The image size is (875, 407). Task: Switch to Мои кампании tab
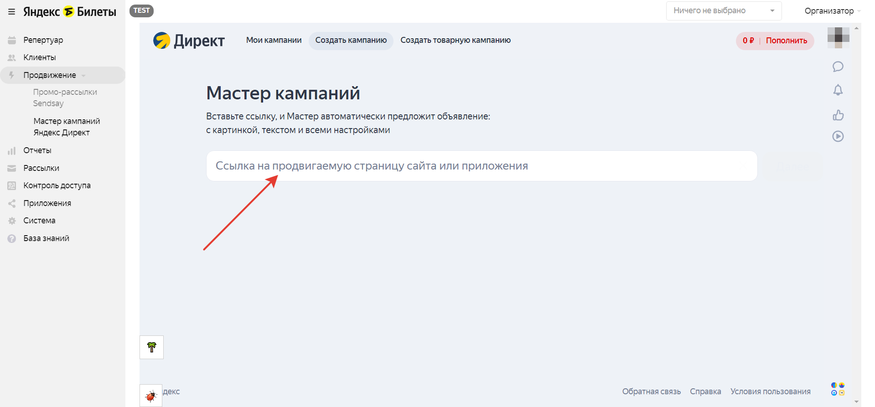pos(274,40)
